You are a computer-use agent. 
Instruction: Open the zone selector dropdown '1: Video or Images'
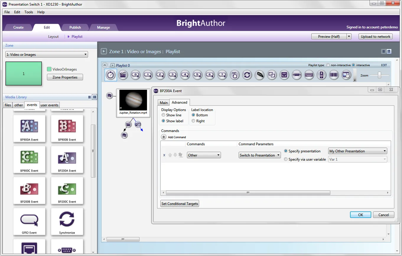tap(47, 55)
